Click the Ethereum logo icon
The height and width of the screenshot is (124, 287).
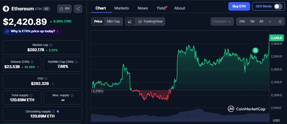[6, 9]
